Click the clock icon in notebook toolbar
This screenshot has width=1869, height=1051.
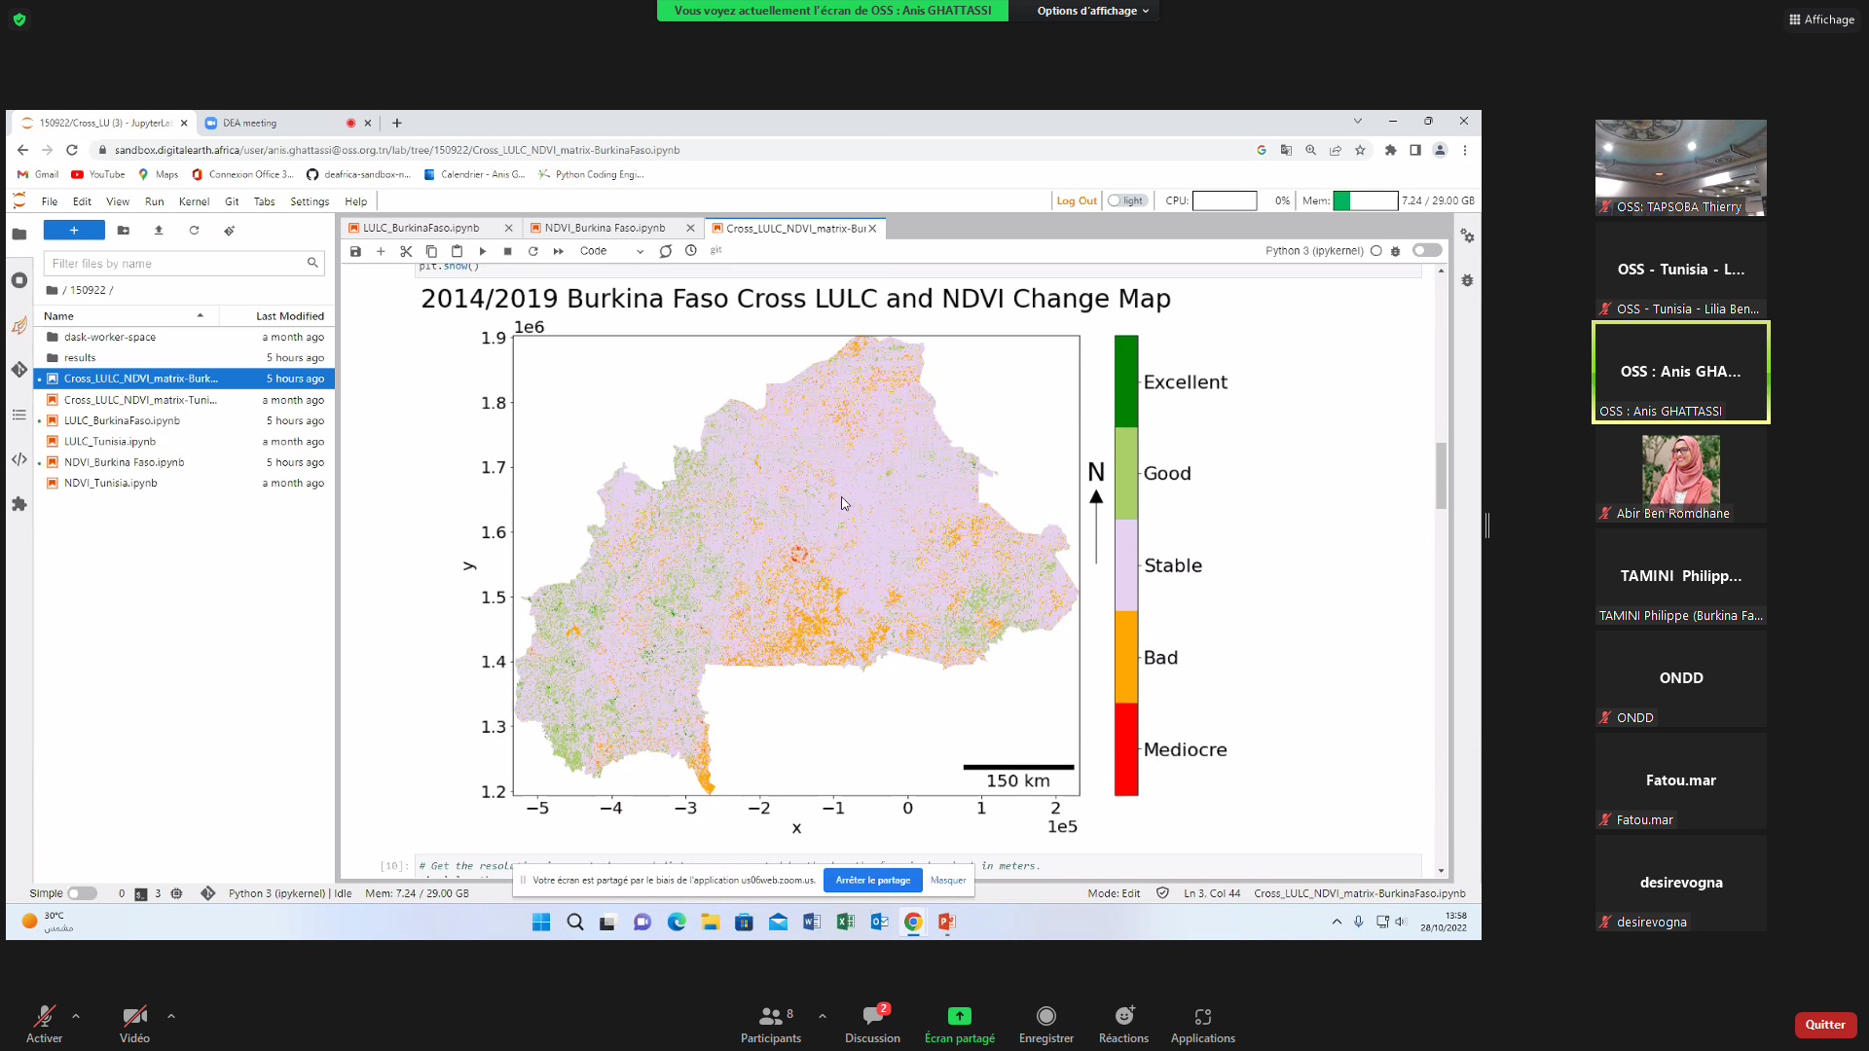(x=691, y=250)
